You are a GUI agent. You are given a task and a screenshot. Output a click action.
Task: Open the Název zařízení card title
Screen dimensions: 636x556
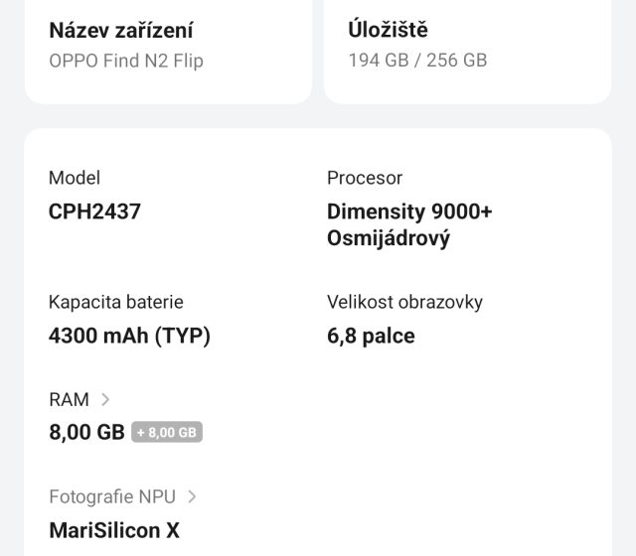pos(121,30)
